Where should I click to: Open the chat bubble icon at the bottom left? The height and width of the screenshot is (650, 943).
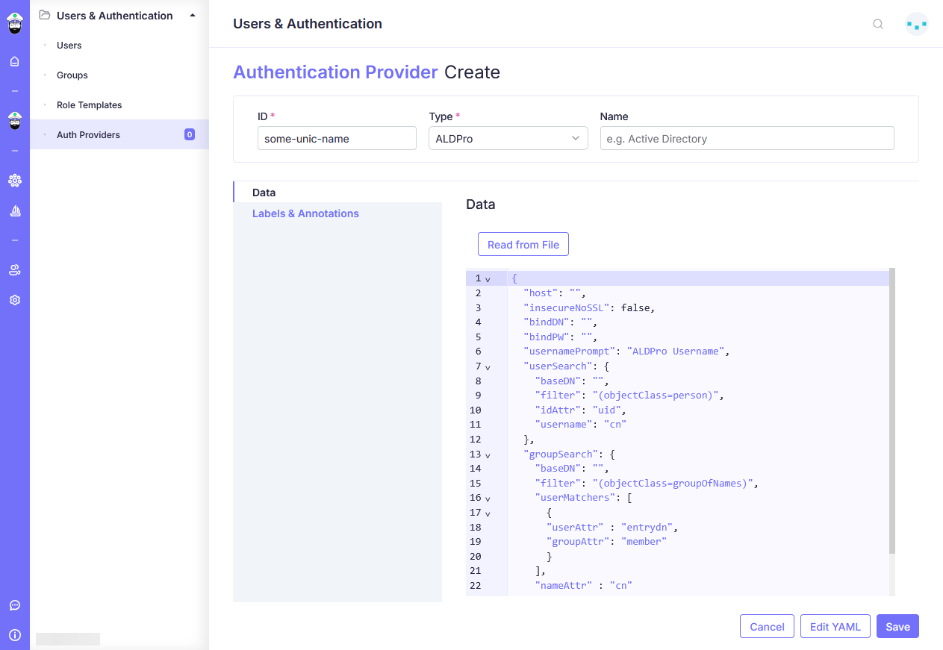point(14,605)
